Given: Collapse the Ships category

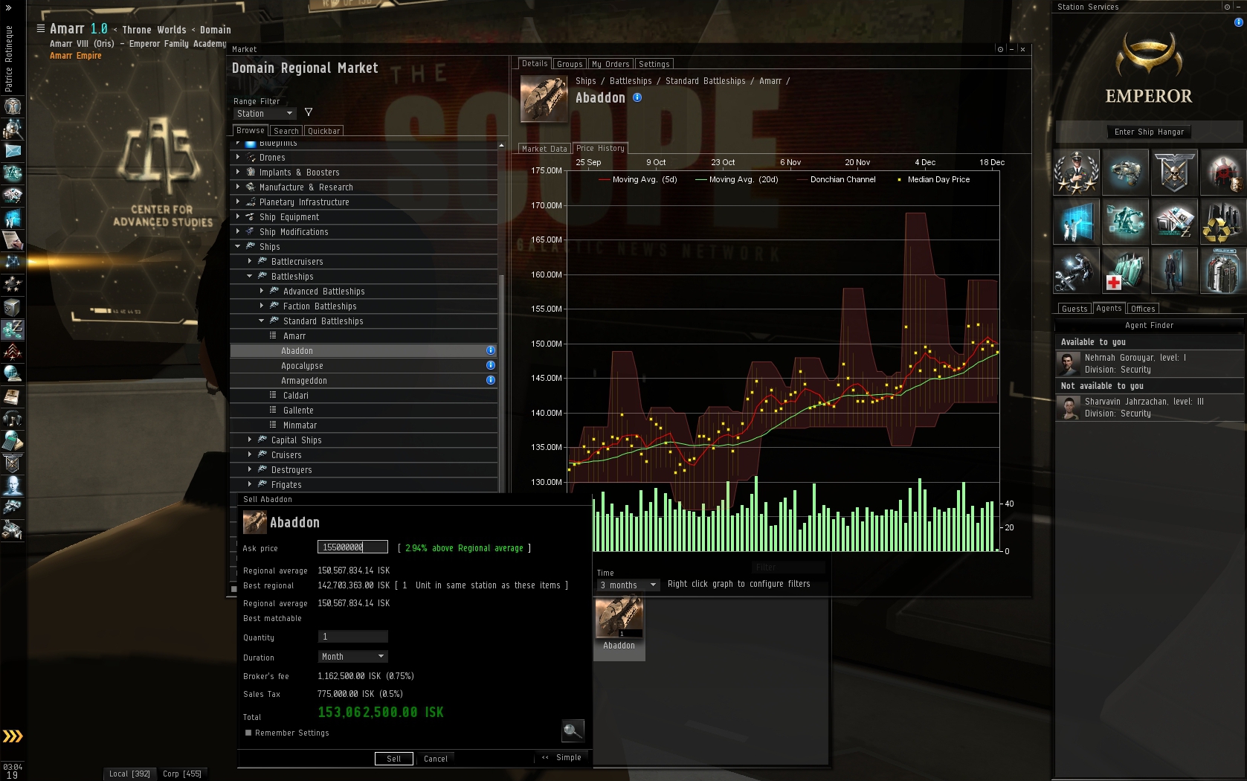Looking at the screenshot, I should tap(238, 246).
